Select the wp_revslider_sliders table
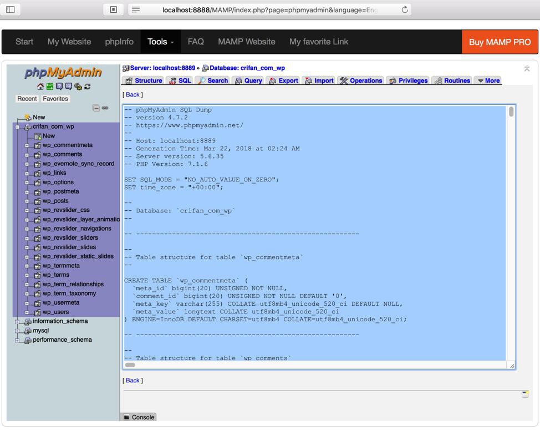540x430 pixels. (70, 238)
